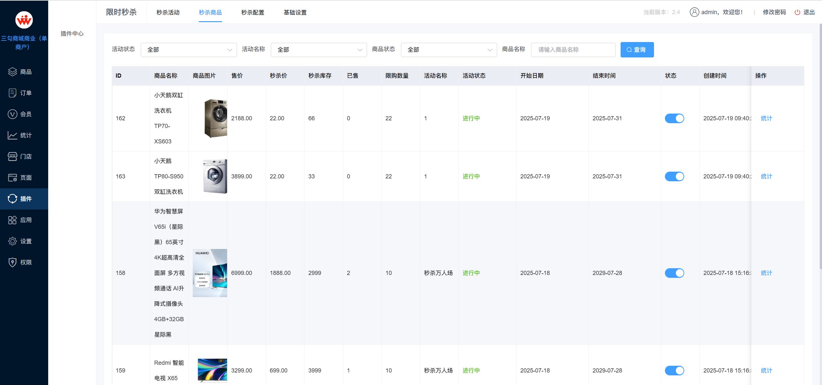822x385 pixels.
Task: Click 统计 link for product 158
Action: (x=766, y=273)
